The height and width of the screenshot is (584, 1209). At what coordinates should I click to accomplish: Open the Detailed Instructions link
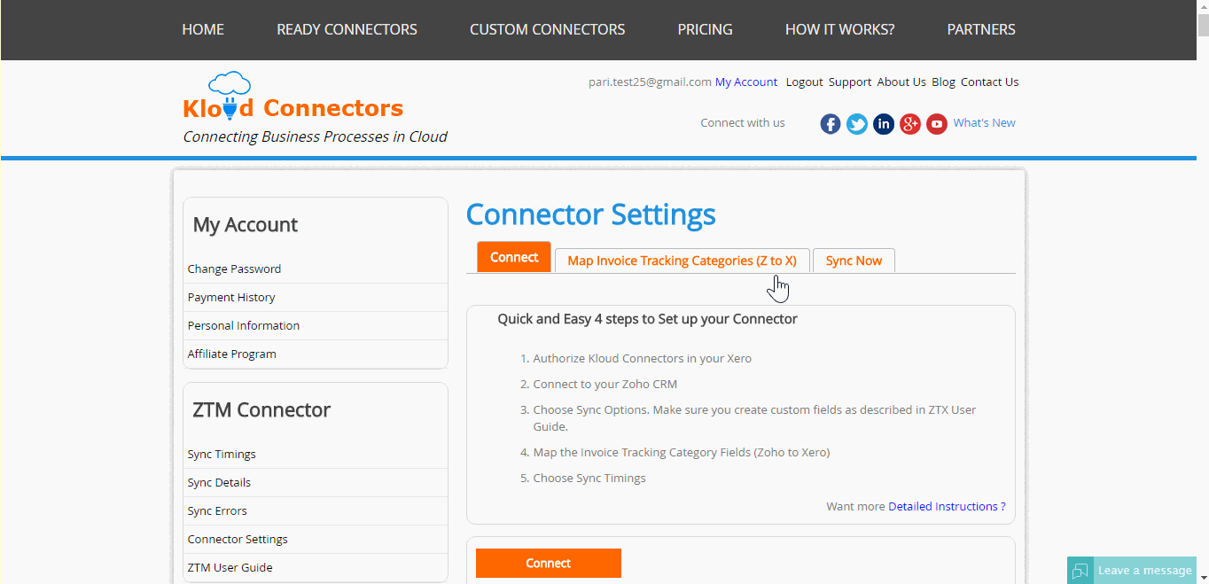[947, 506]
